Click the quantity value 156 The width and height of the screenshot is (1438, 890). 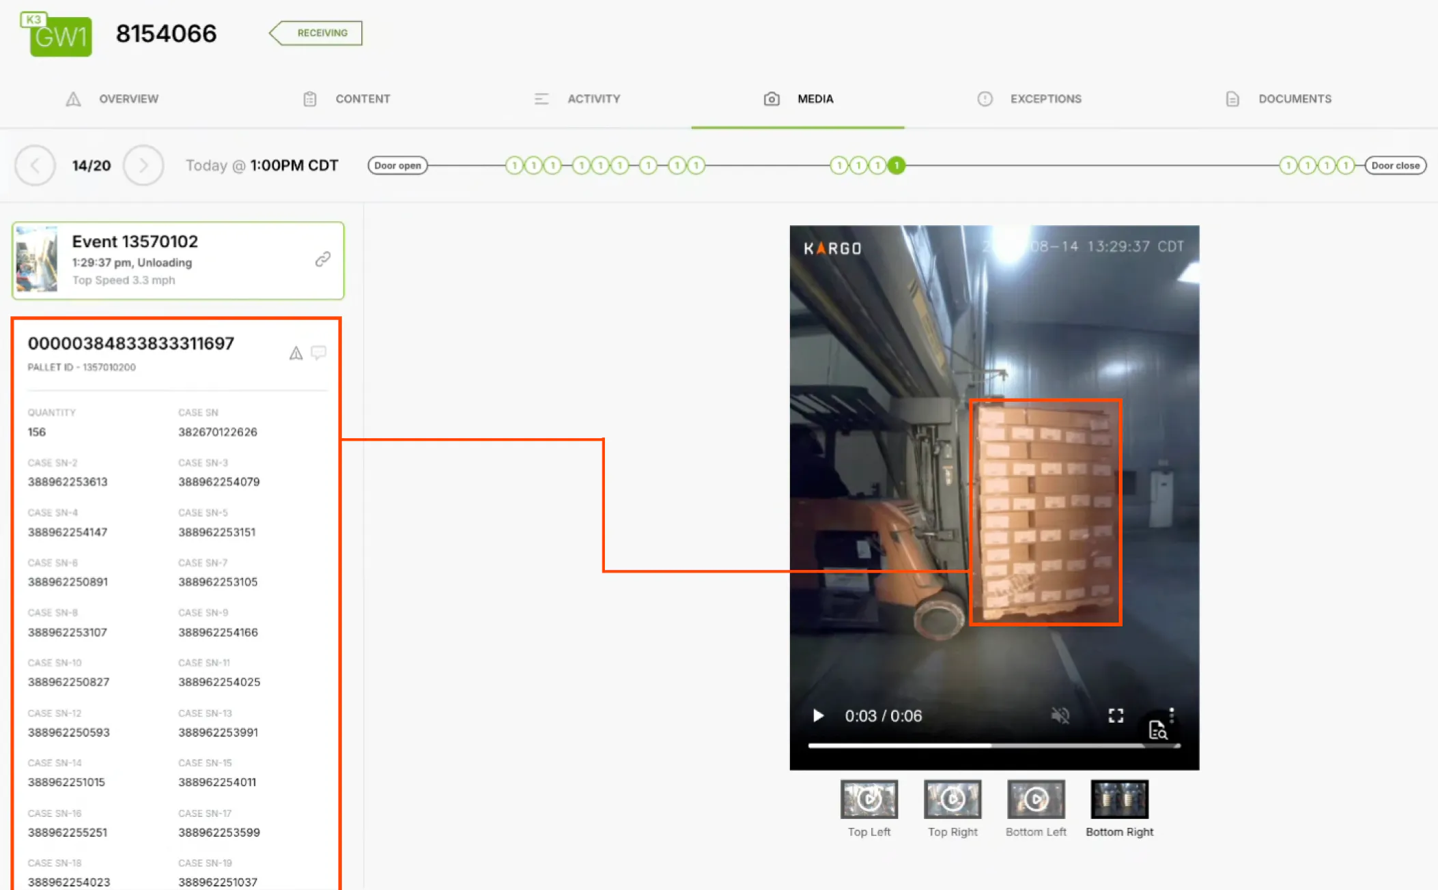tap(37, 432)
